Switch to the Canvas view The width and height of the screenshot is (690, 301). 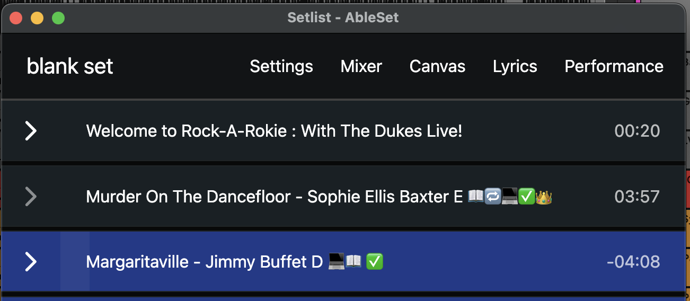coord(437,66)
